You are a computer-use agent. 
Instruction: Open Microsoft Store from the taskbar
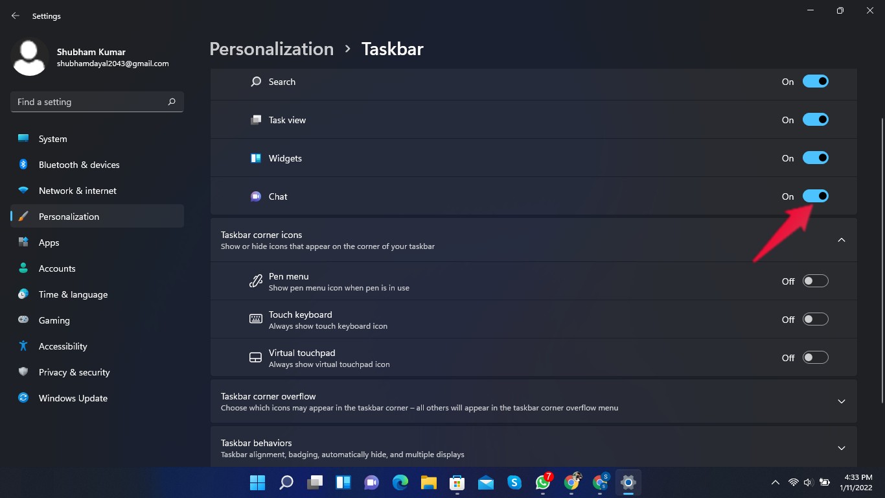pos(457,482)
